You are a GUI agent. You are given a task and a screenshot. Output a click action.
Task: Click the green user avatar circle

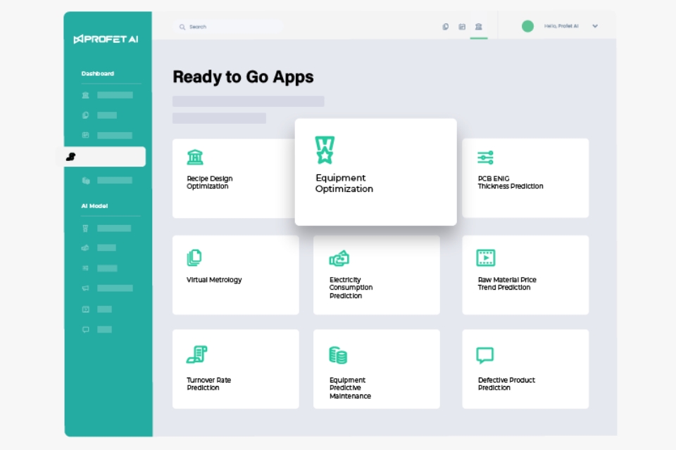pyautogui.click(x=527, y=26)
